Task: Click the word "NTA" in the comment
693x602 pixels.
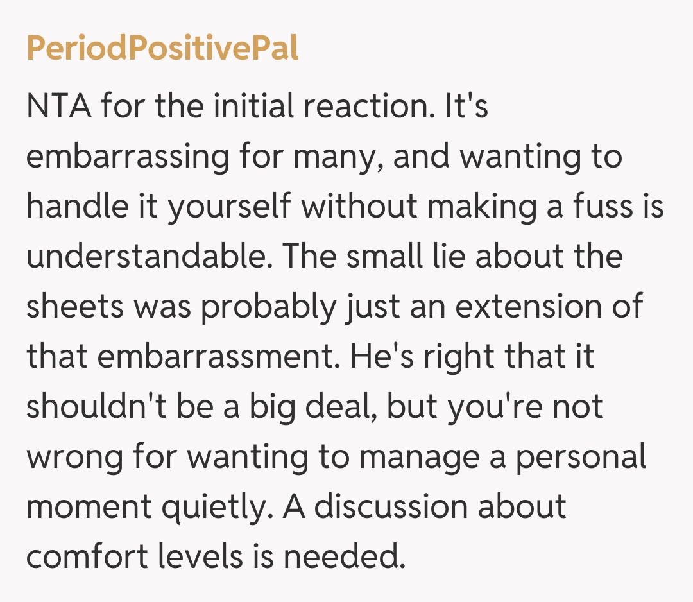Action: tap(58, 107)
